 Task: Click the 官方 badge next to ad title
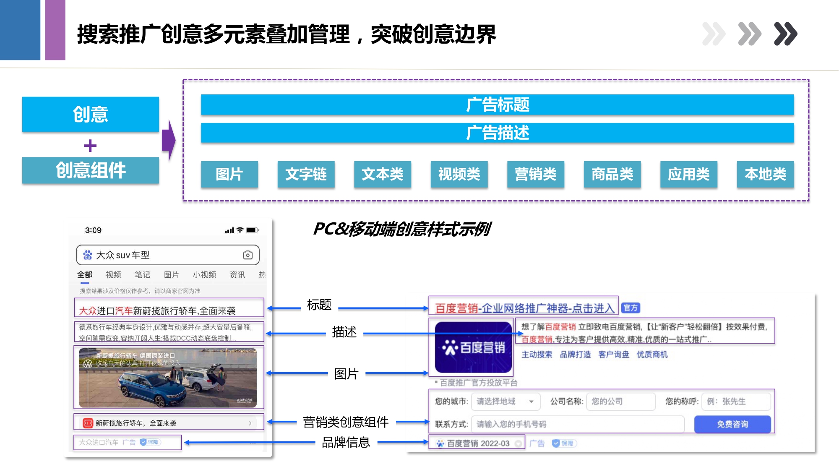pyautogui.click(x=630, y=308)
